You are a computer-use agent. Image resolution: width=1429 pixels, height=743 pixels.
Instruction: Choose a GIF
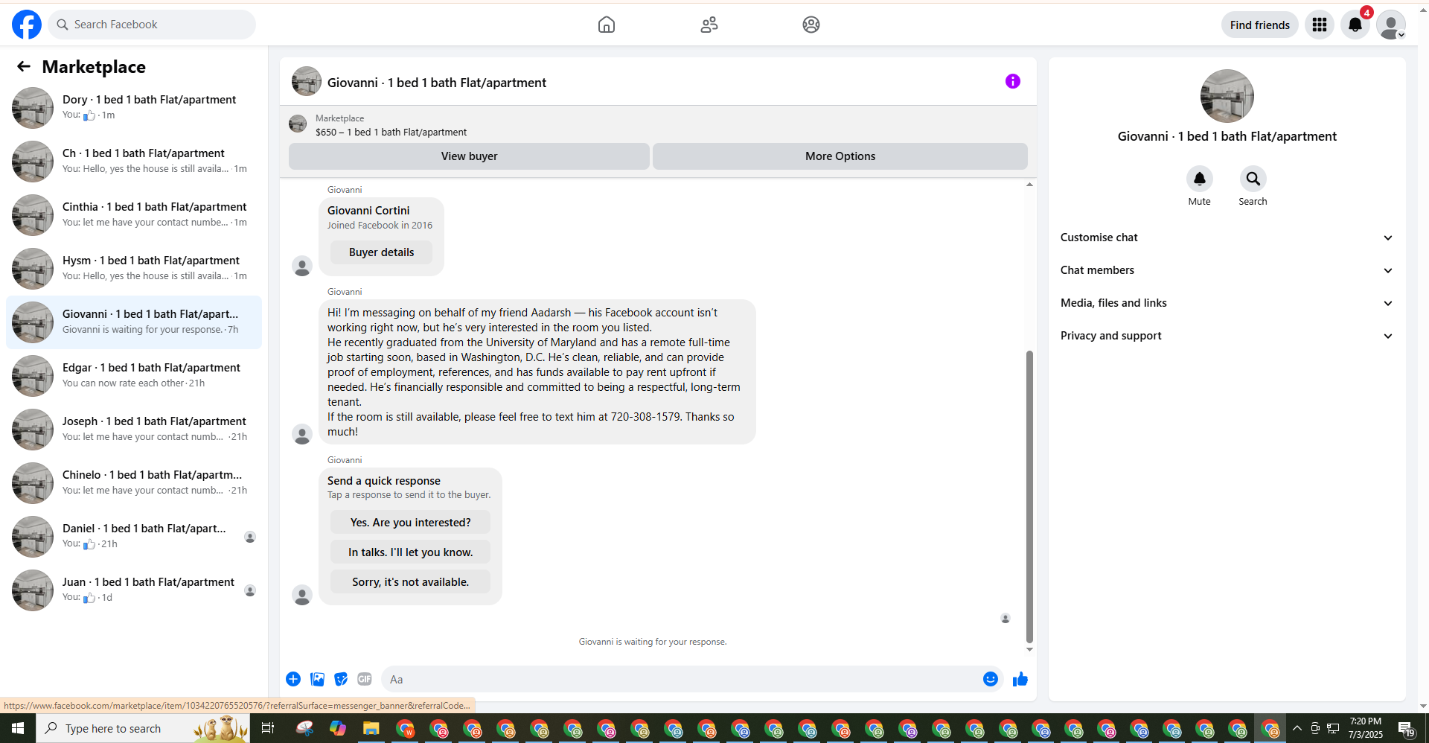point(365,679)
